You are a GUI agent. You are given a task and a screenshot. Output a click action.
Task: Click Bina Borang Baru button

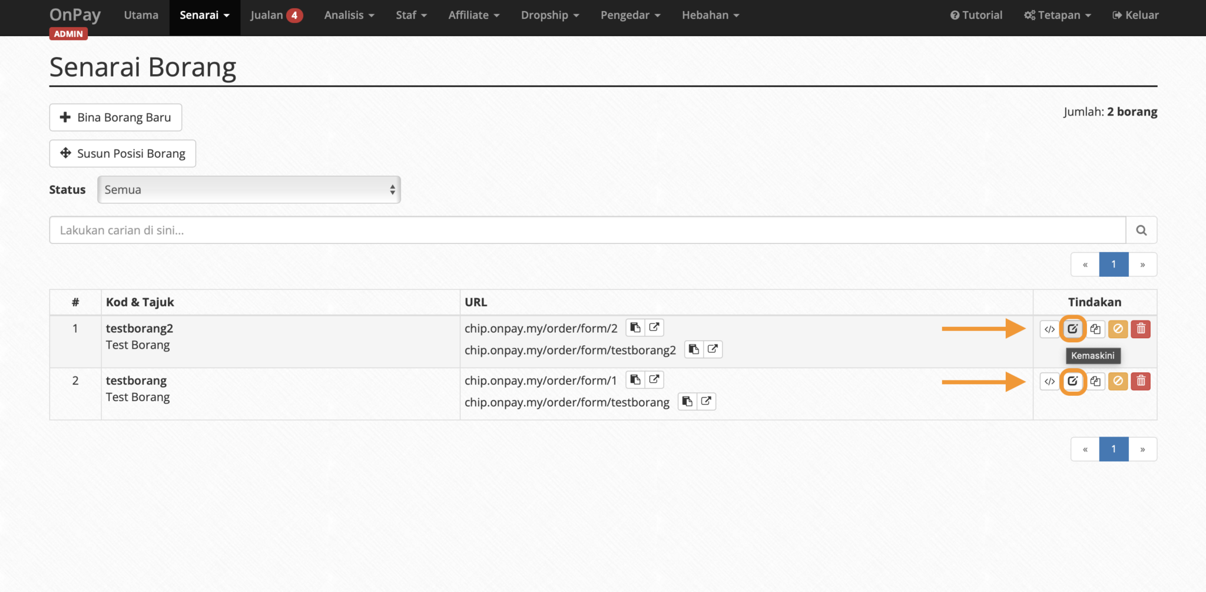tap(115, 118)
